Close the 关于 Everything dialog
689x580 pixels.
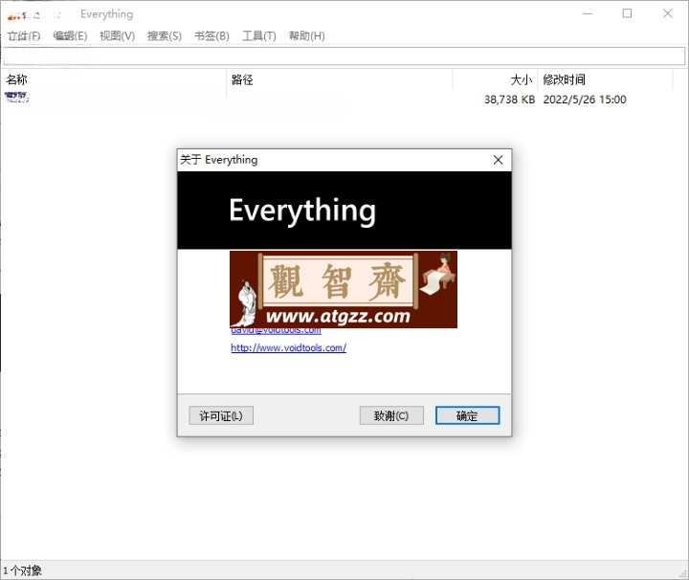coord(498,160)
